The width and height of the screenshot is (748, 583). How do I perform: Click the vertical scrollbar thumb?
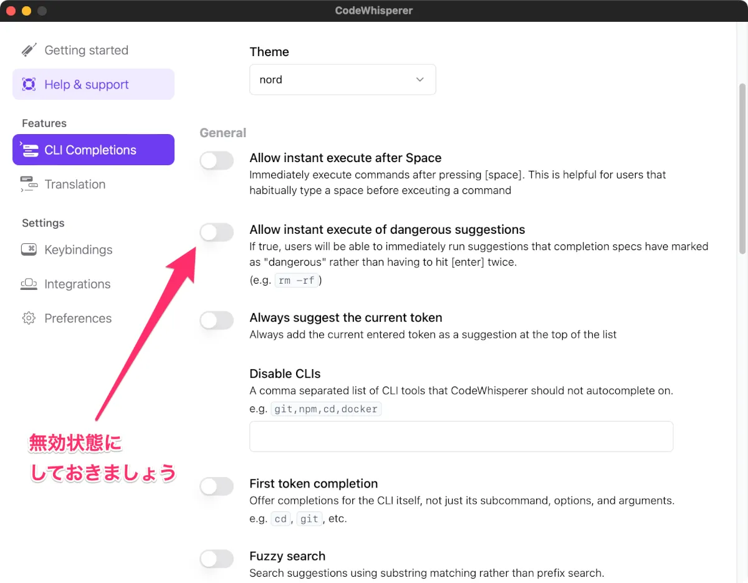(742, 168)
